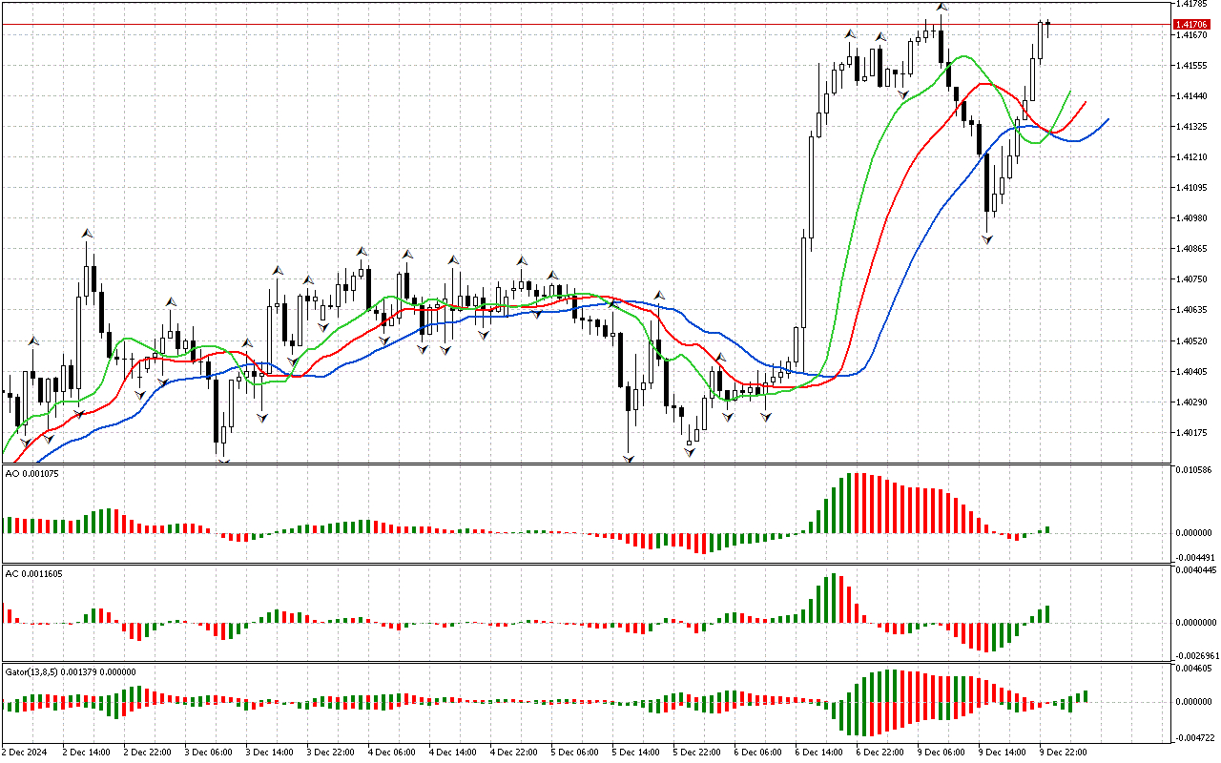Screen dimensions: 1221x763
Task: Select the 3 Dec 14:00 time label
Action: point(272,752)
